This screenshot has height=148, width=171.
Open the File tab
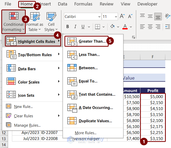click(x=8, y=4)
